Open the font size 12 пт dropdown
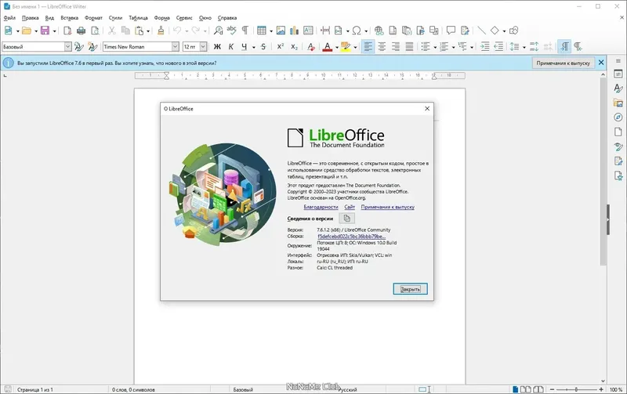This screenshot has height=394, width=627. [203, 47]
